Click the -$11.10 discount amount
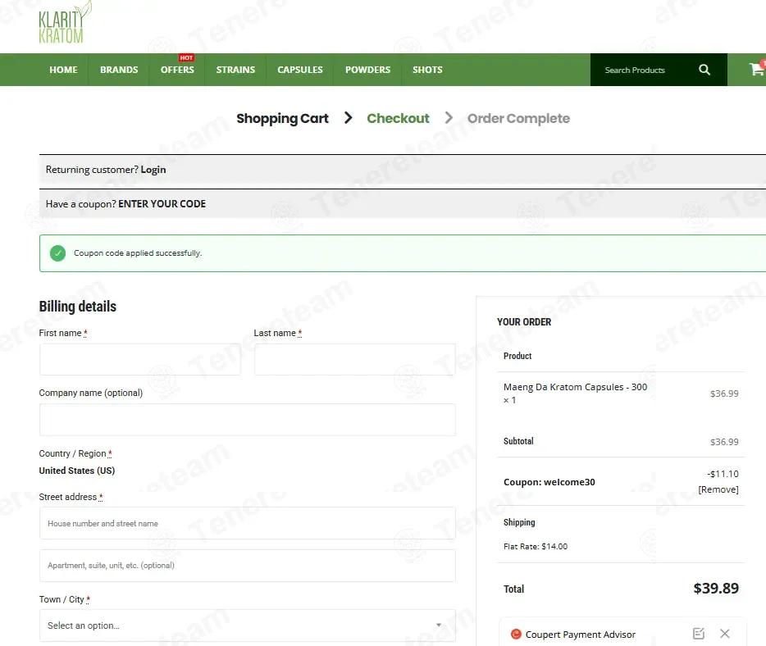This screenshot has height=646, width=766. [723, 474]
